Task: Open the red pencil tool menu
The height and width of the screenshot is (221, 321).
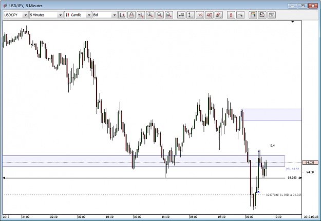Action: [x=219, y=15]
